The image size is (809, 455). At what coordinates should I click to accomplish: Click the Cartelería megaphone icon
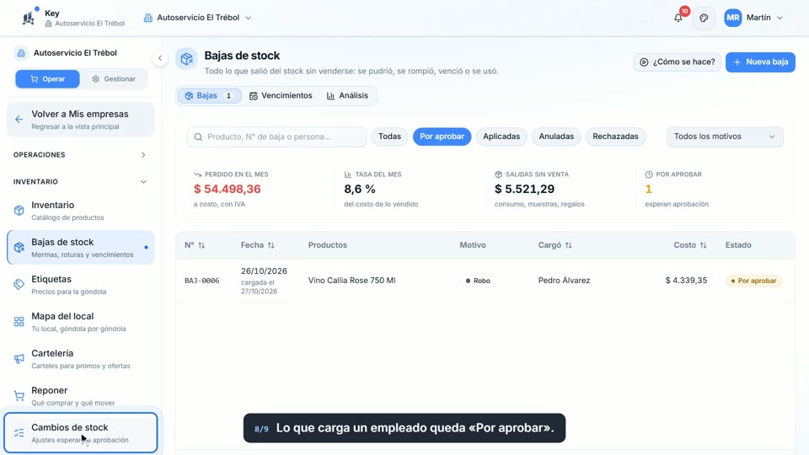[x=19, y=359]
